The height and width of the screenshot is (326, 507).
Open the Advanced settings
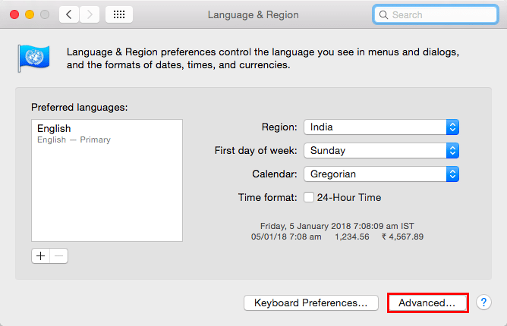[427, 302]
